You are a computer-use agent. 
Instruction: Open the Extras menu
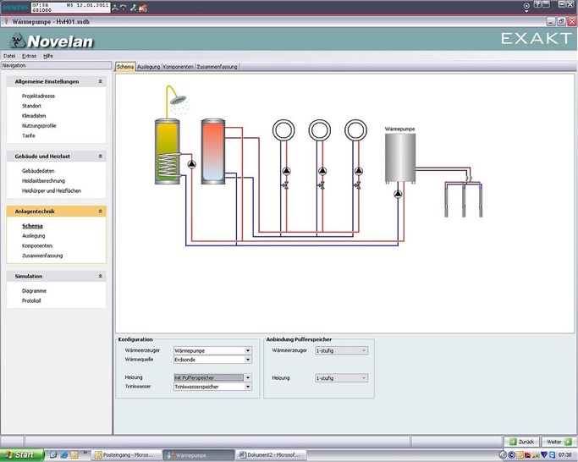tap(29, 55)
